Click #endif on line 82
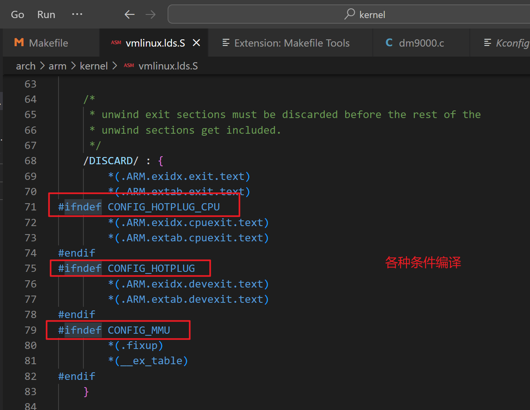The image size is (530, 410). coord(77,377)
